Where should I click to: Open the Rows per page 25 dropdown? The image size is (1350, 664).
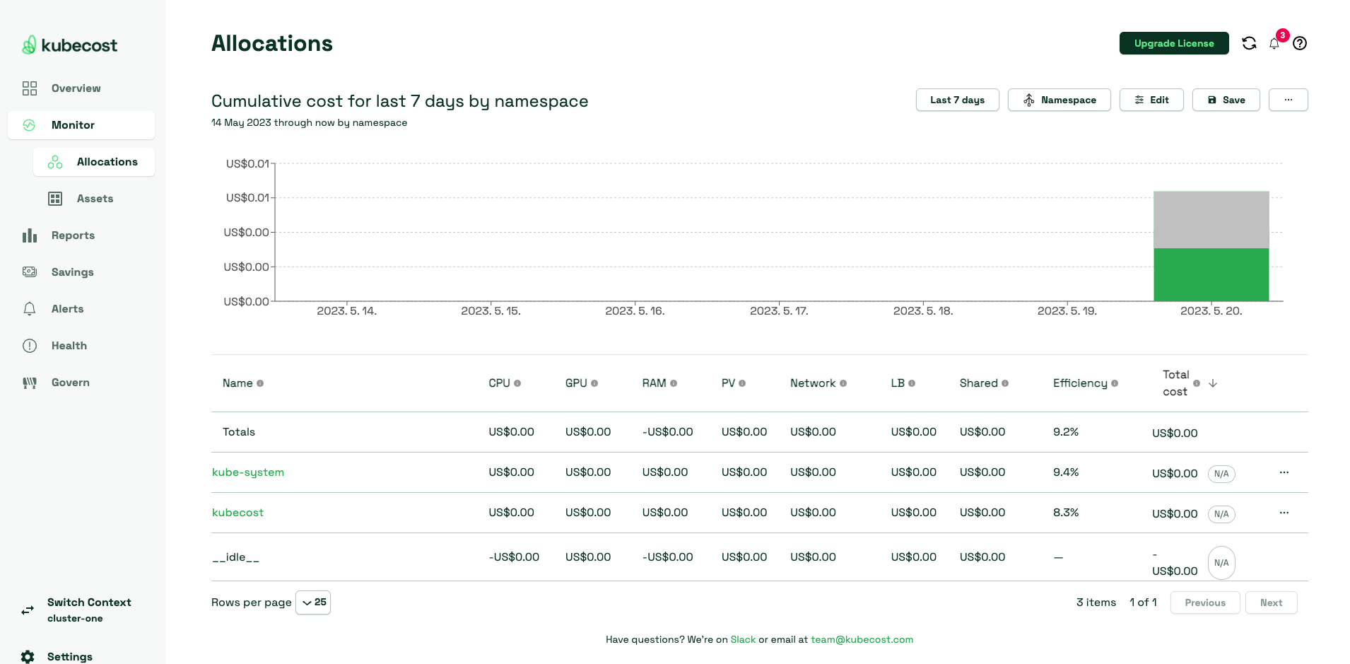[313, 602]
